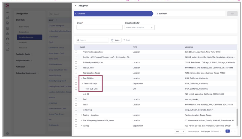Click the magnifier icon in locations search
Screen dimensions: 242x139
[x=78, y=40]
